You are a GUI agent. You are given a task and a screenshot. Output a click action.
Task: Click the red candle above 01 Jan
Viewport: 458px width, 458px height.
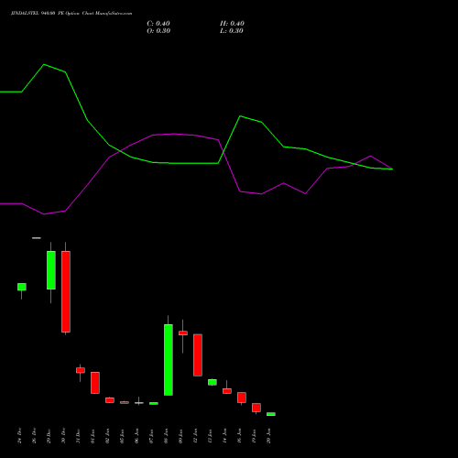95,383
